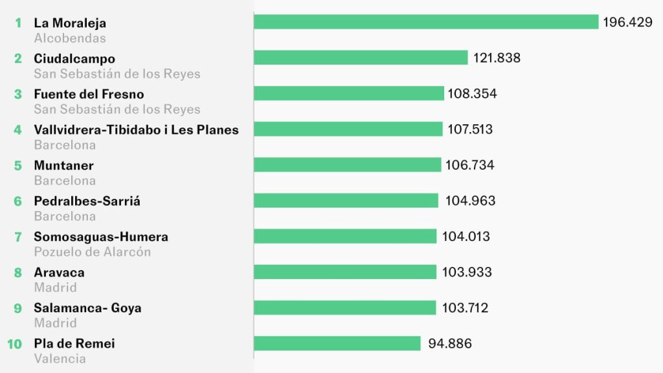Click the Pozuelo de Alarcón subtitle
663x373 pixels.
92,252
